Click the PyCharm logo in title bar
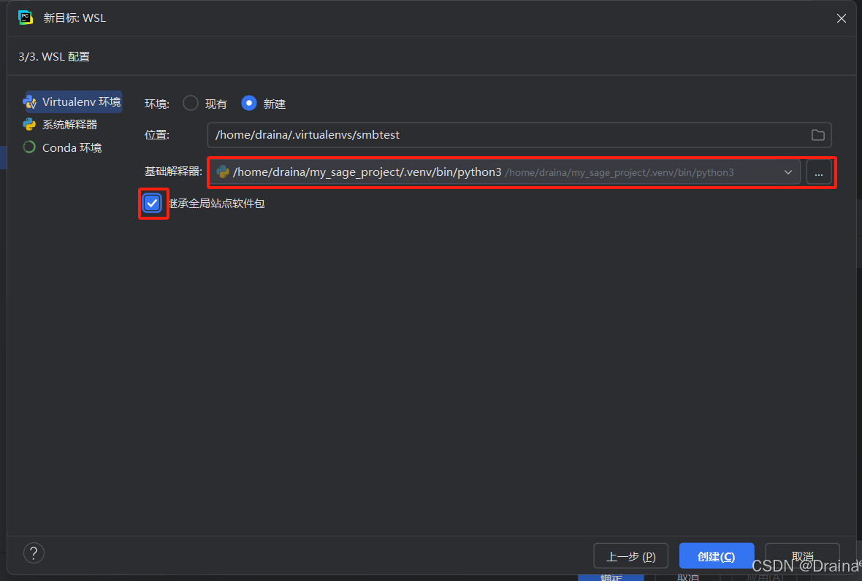862x581 pixels. (x=26, y=18)
